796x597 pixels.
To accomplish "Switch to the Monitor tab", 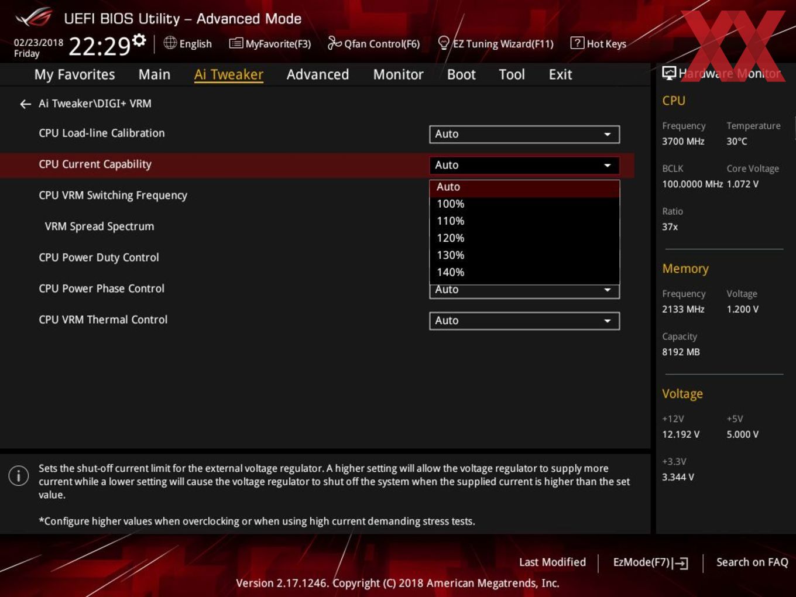I will pyautogui.click(x=399, y=74).
